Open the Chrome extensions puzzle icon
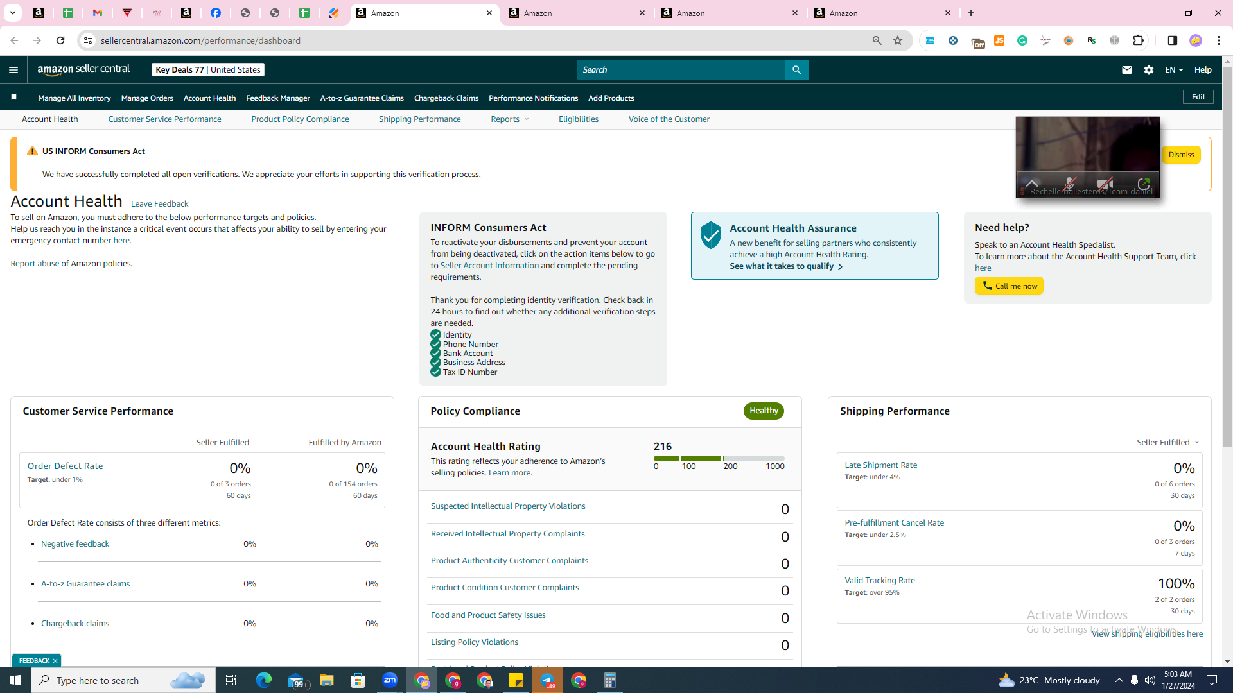The width and height of the screenshot is (1233, 693). coord(1138,40)
